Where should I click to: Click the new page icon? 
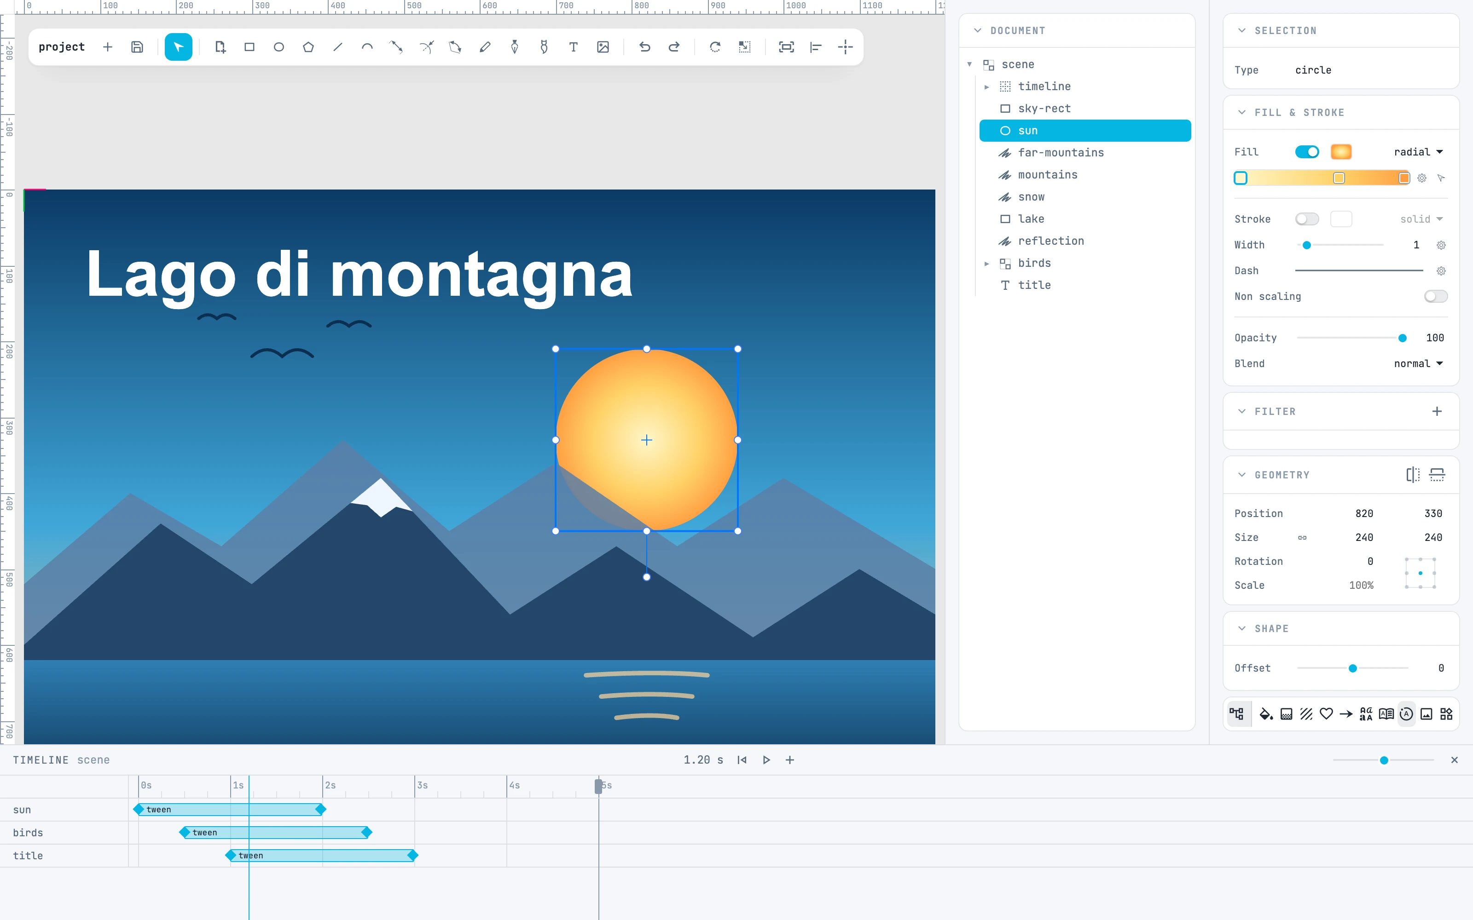(x=220, y=47)
